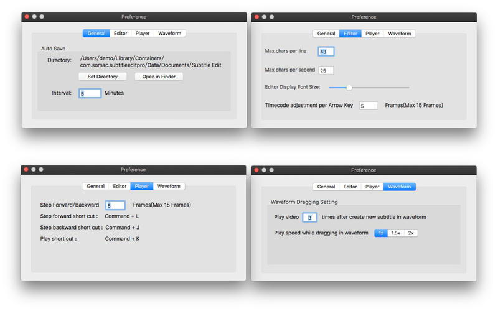Focus the Interval minutes input field
Image resolution: width=498 pixels, height=311 pixels.
point(90,93)
